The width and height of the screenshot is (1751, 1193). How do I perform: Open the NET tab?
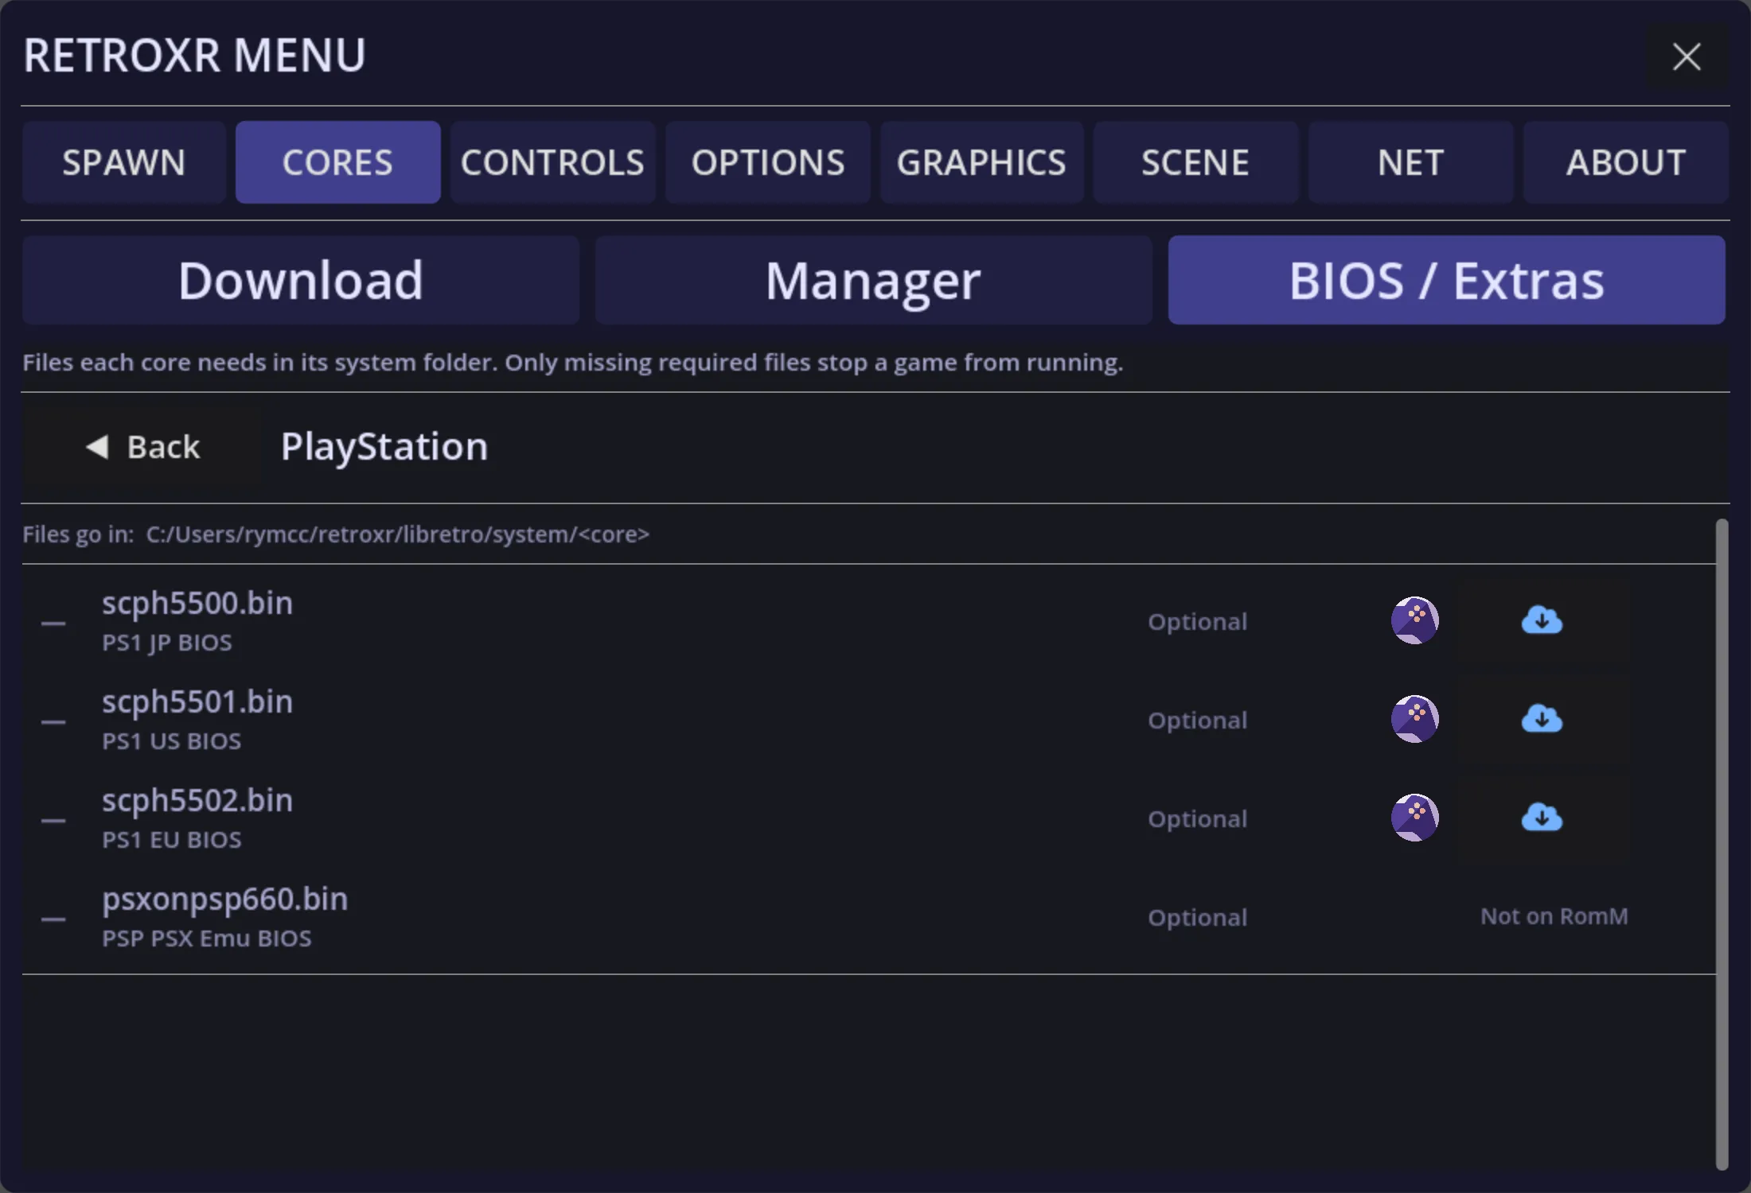[x=1410, y=162]
